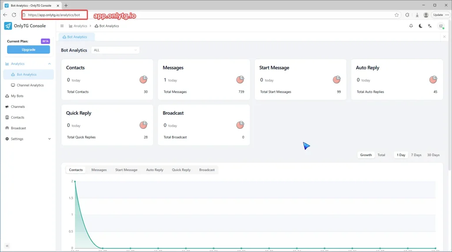This screenshot has width=452, height=252.
Task: Close the Bot Analytics browser tab
Action: click(x=58, y=5)
